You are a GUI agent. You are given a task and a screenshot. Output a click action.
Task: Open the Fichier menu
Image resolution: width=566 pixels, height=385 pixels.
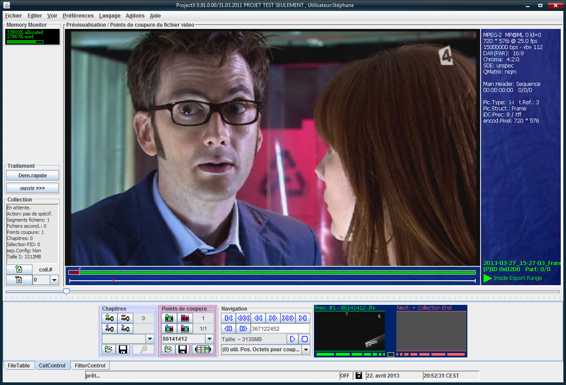tap(14, 16)
